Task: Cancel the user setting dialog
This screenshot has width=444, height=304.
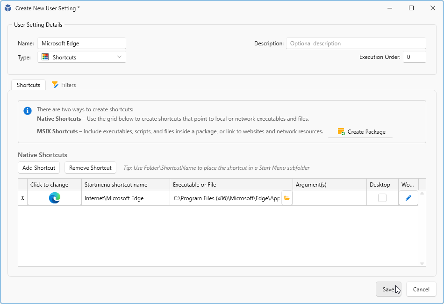Action: pyautogui.click(x=421, y=289)
